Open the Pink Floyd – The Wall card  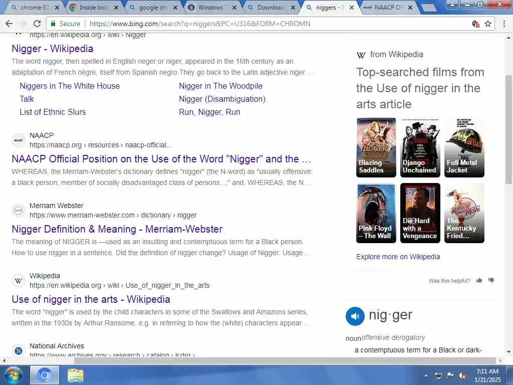(376, 213)
